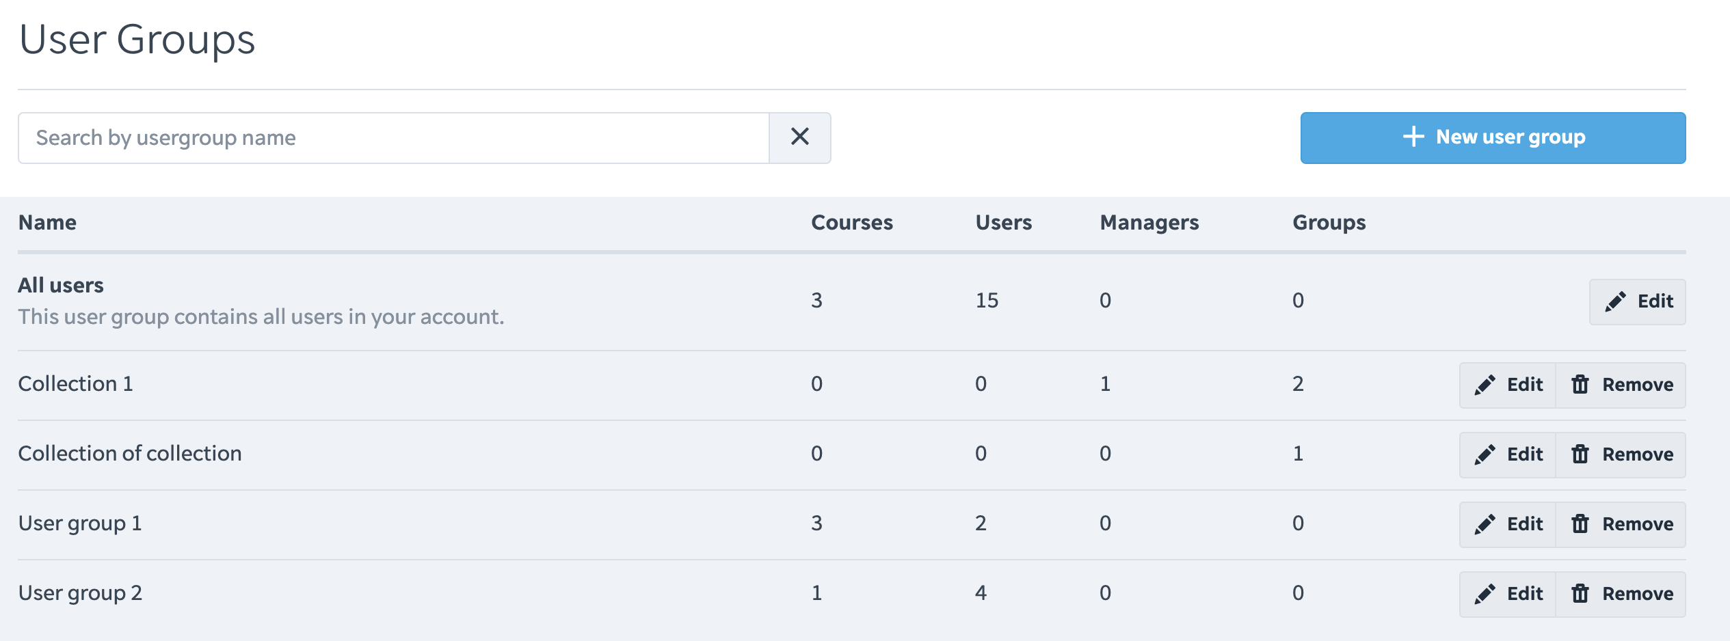
Task: Click the pencil icon for User group 2
Action: [1484, 593]
